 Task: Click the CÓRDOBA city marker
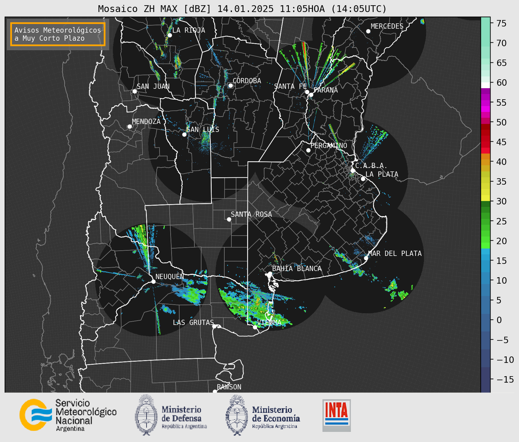tap(230, 85)
